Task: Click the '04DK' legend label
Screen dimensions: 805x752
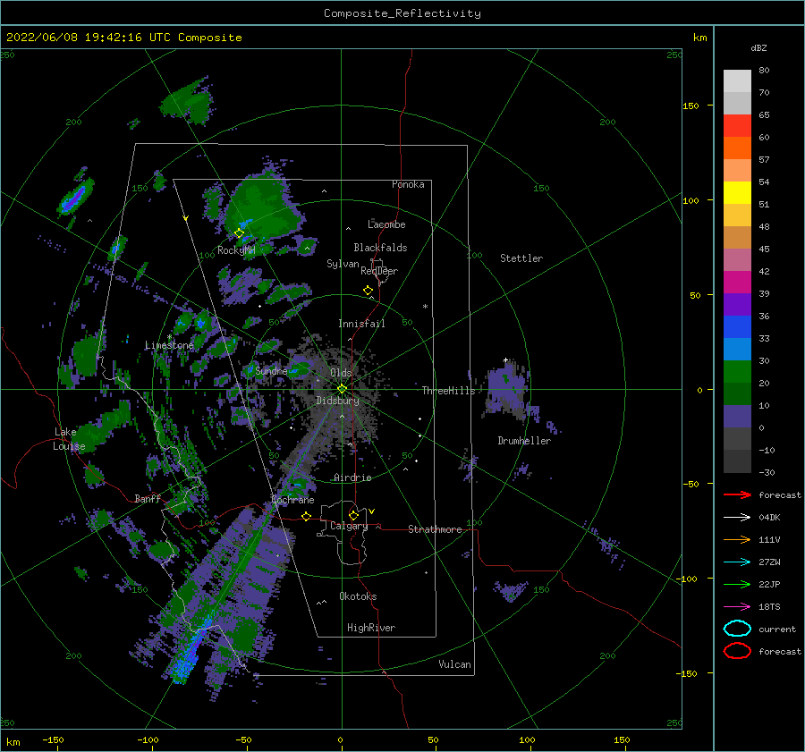Action: [769, 518]
